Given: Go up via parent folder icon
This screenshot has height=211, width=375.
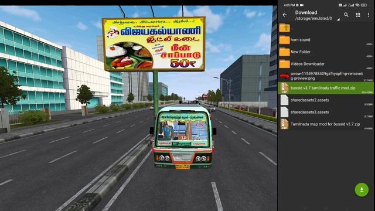Looking at the screenshot, I should click(284, 28).
